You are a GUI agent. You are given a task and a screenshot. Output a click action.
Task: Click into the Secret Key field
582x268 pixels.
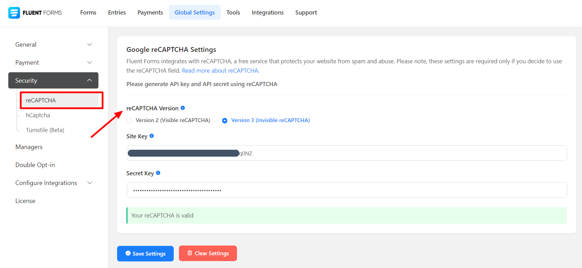346,190
